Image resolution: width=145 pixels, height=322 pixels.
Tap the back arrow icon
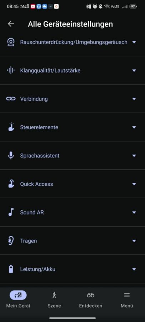(11, 24)
